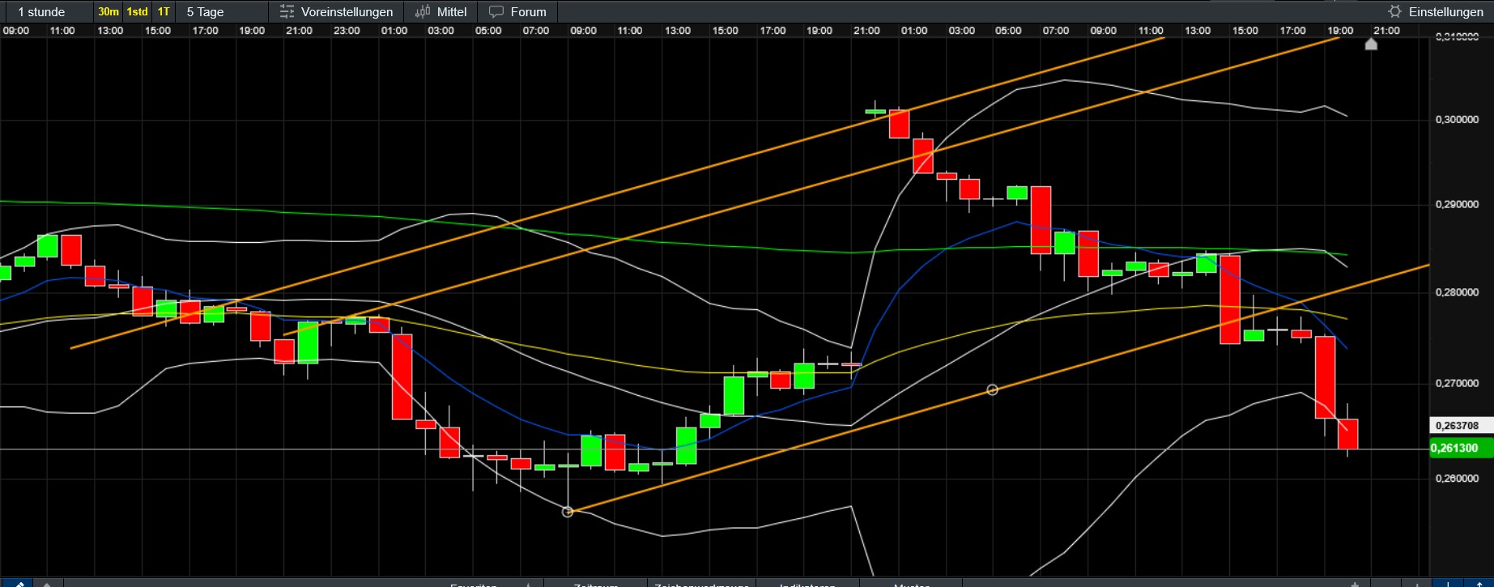Image resolution: width=1494 pixels, height=587 pixels.
Task: Click the green current price tag 0,261300
Action: tap(1461, 449)
